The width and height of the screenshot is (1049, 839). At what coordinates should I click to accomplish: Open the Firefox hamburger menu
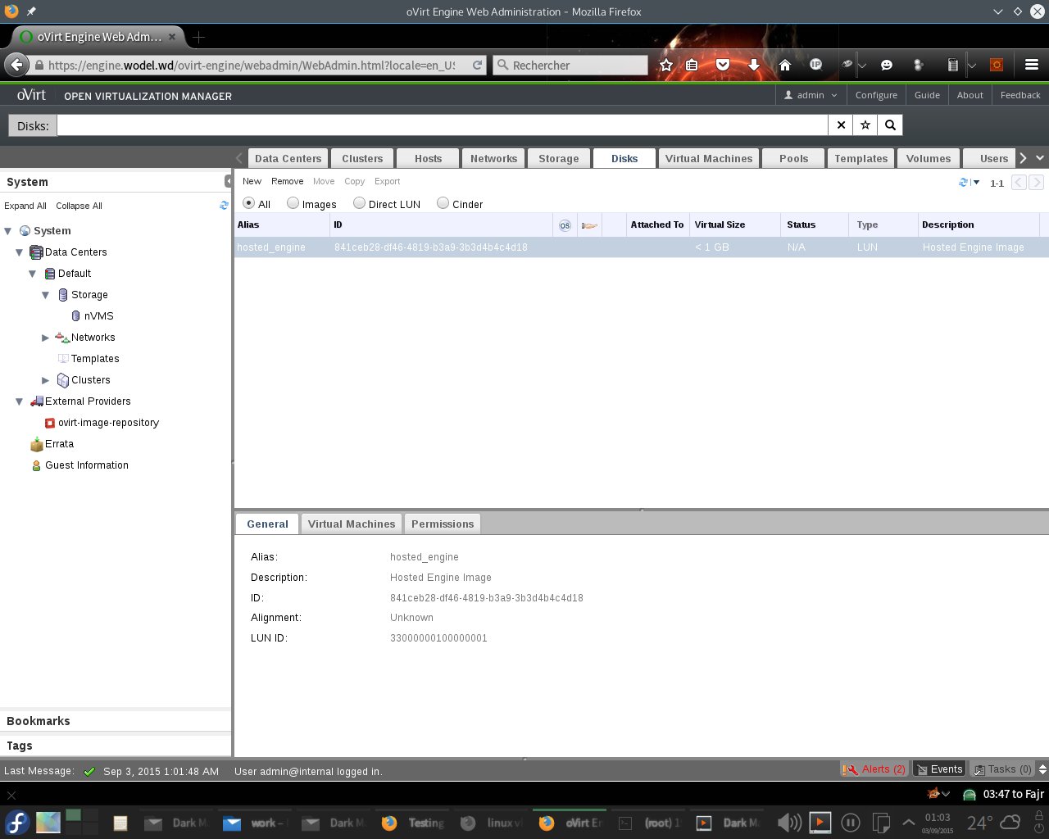tap(1032, 66)
